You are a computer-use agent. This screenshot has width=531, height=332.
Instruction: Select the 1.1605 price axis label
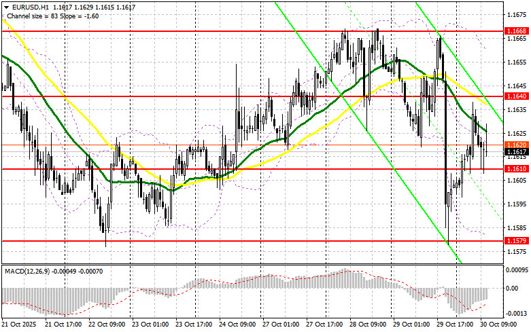click(517, 180)
